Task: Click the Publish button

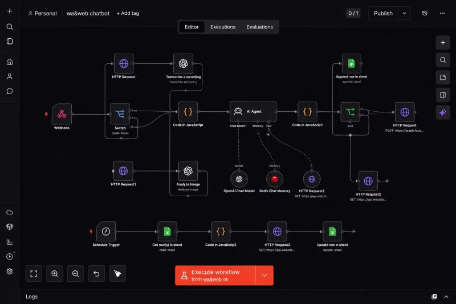Action: click(x=383, y=13)
